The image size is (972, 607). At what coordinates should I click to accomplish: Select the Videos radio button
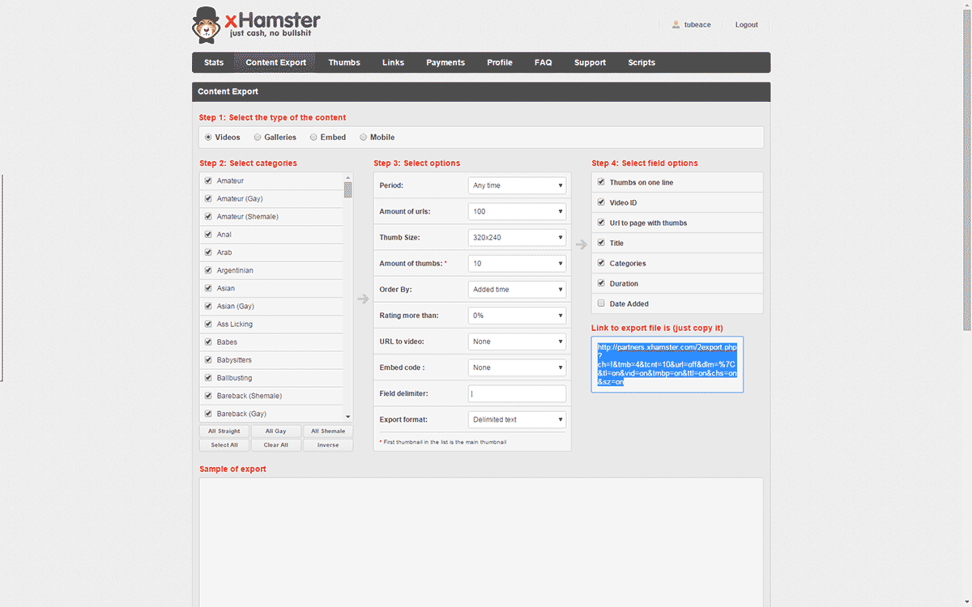(208, 138)
